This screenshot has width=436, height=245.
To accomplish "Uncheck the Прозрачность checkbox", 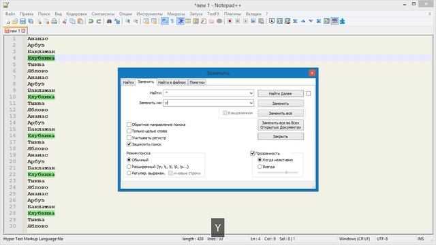I will [253, 153].
